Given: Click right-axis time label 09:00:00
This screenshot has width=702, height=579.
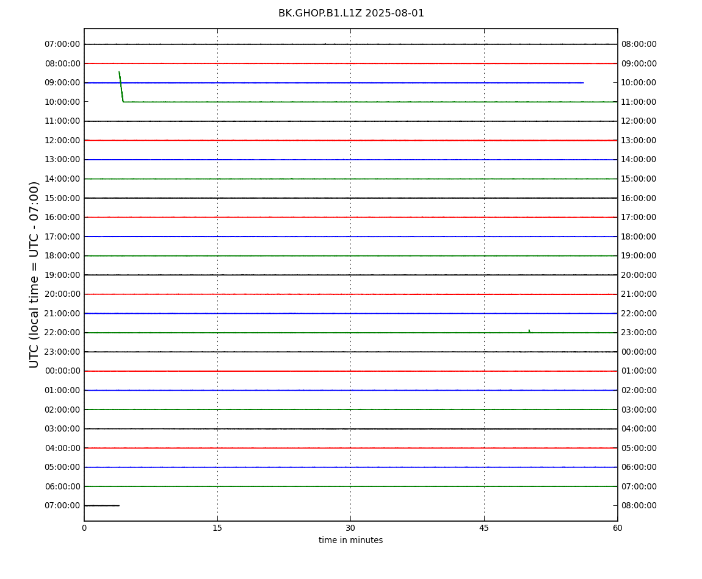Looking at the screenshot, I should point(639,63).
